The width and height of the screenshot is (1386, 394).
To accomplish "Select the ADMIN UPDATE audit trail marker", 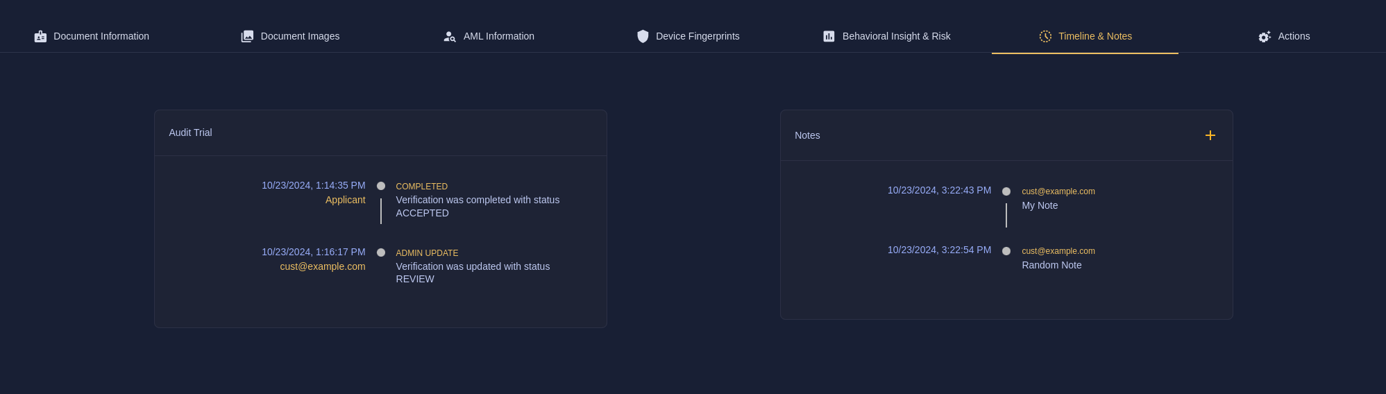I will (x=381, y=252).
